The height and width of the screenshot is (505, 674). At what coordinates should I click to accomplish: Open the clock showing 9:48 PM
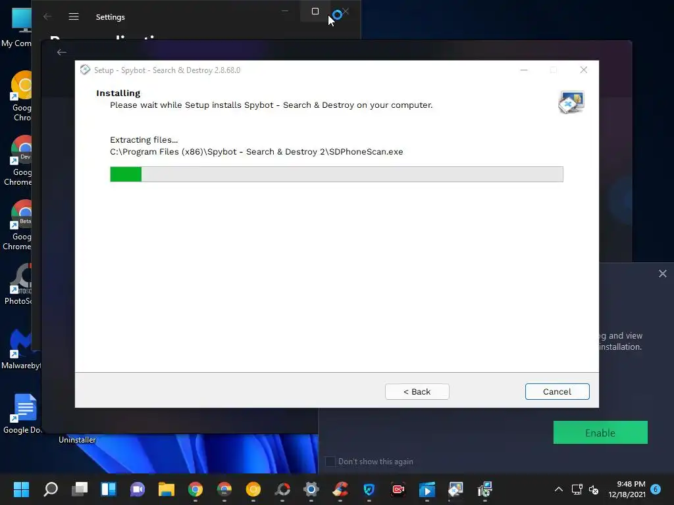point(627,489)
